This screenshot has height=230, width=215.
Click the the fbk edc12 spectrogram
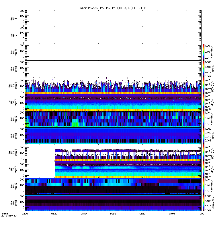point(113,186)
